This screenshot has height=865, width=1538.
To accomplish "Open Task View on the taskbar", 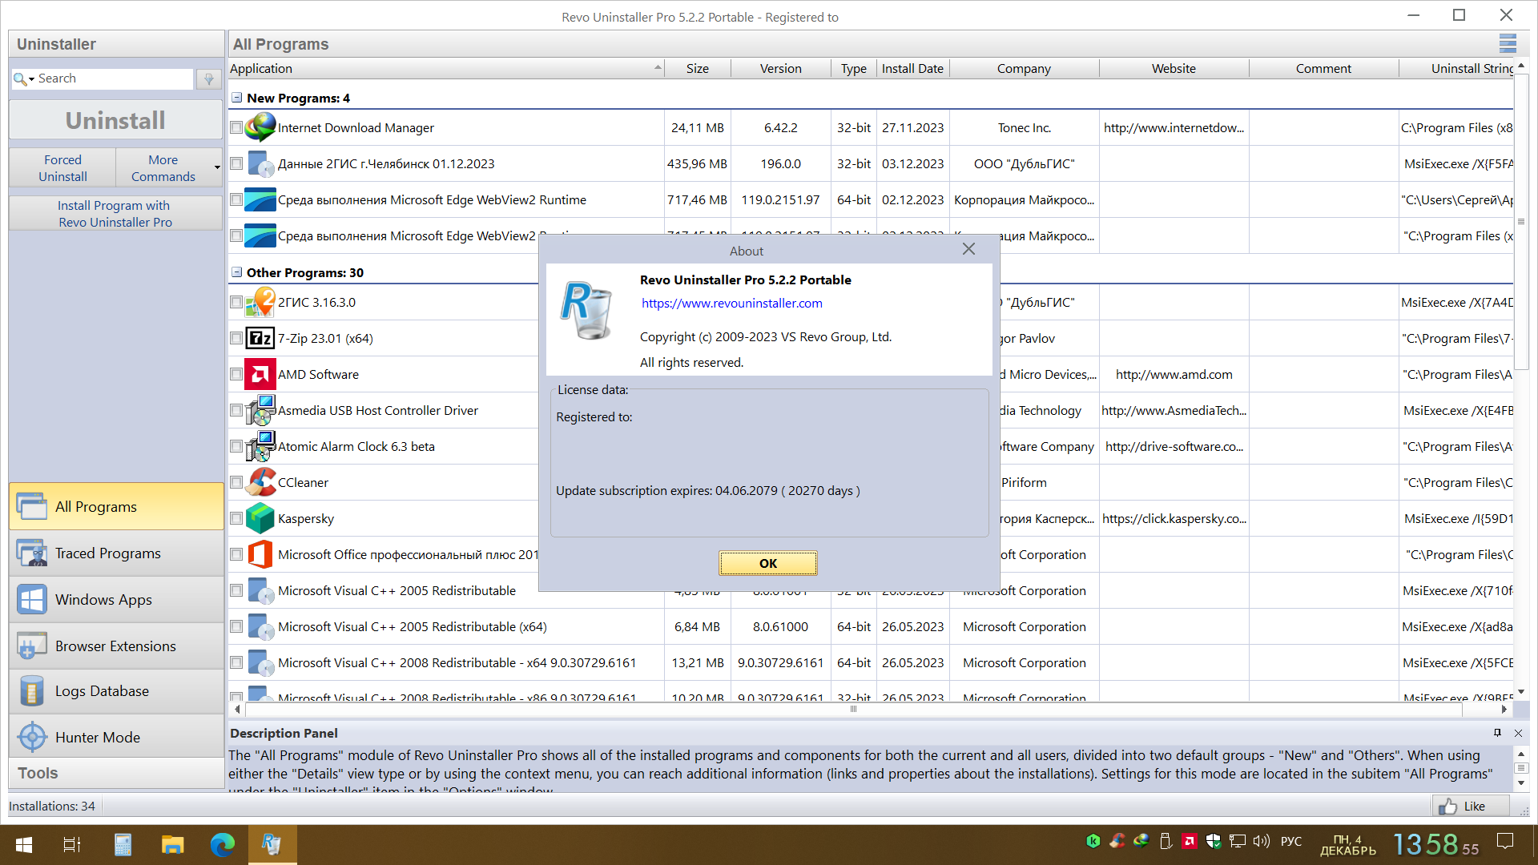I will pos(72,844).
